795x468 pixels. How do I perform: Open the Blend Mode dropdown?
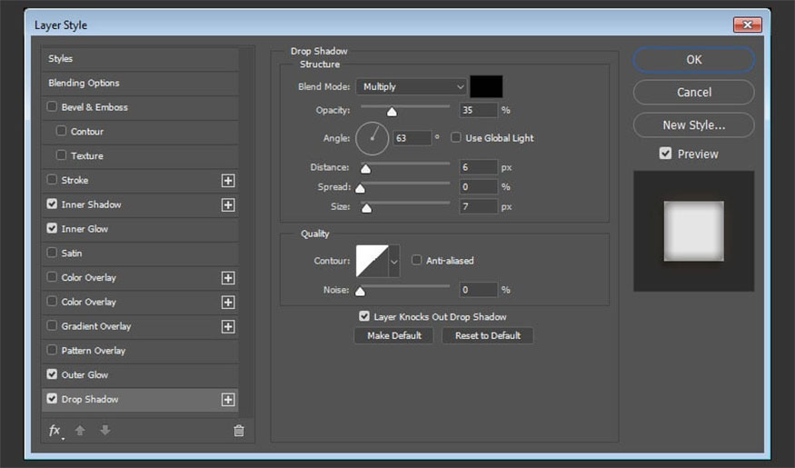coord(411,86)
